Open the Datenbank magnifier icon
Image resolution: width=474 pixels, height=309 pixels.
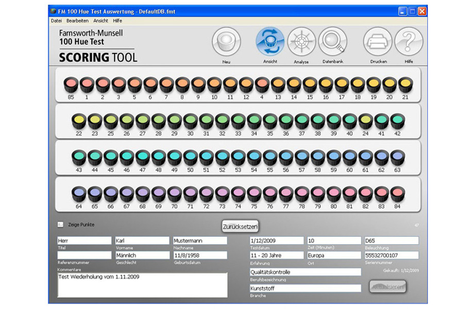pyautogui.click(x=332, y=42)
